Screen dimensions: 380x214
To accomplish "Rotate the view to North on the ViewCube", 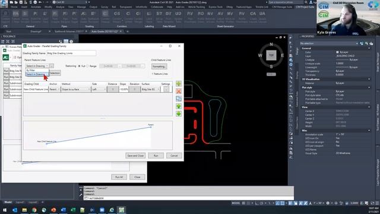I will 271,45.
